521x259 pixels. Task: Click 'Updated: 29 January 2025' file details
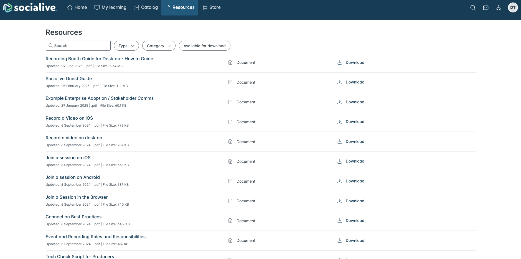click(x=86, y=106)
